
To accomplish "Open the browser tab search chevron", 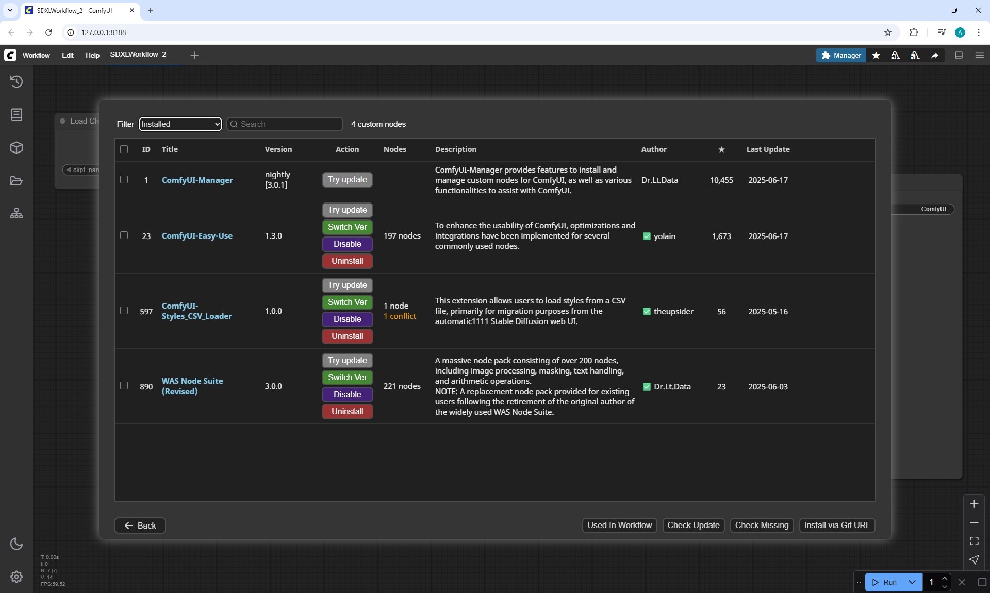I will pos(10,10).
